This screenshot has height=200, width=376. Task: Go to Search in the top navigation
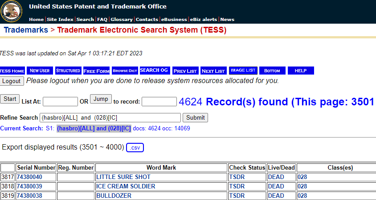(x=85, y=20)
